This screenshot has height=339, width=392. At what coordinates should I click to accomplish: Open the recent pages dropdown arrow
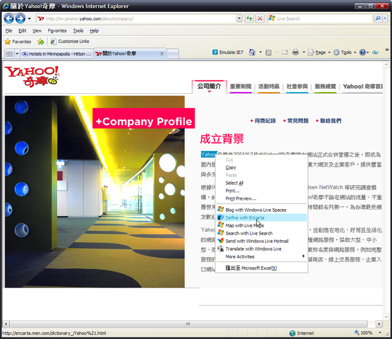pos(29,19)
